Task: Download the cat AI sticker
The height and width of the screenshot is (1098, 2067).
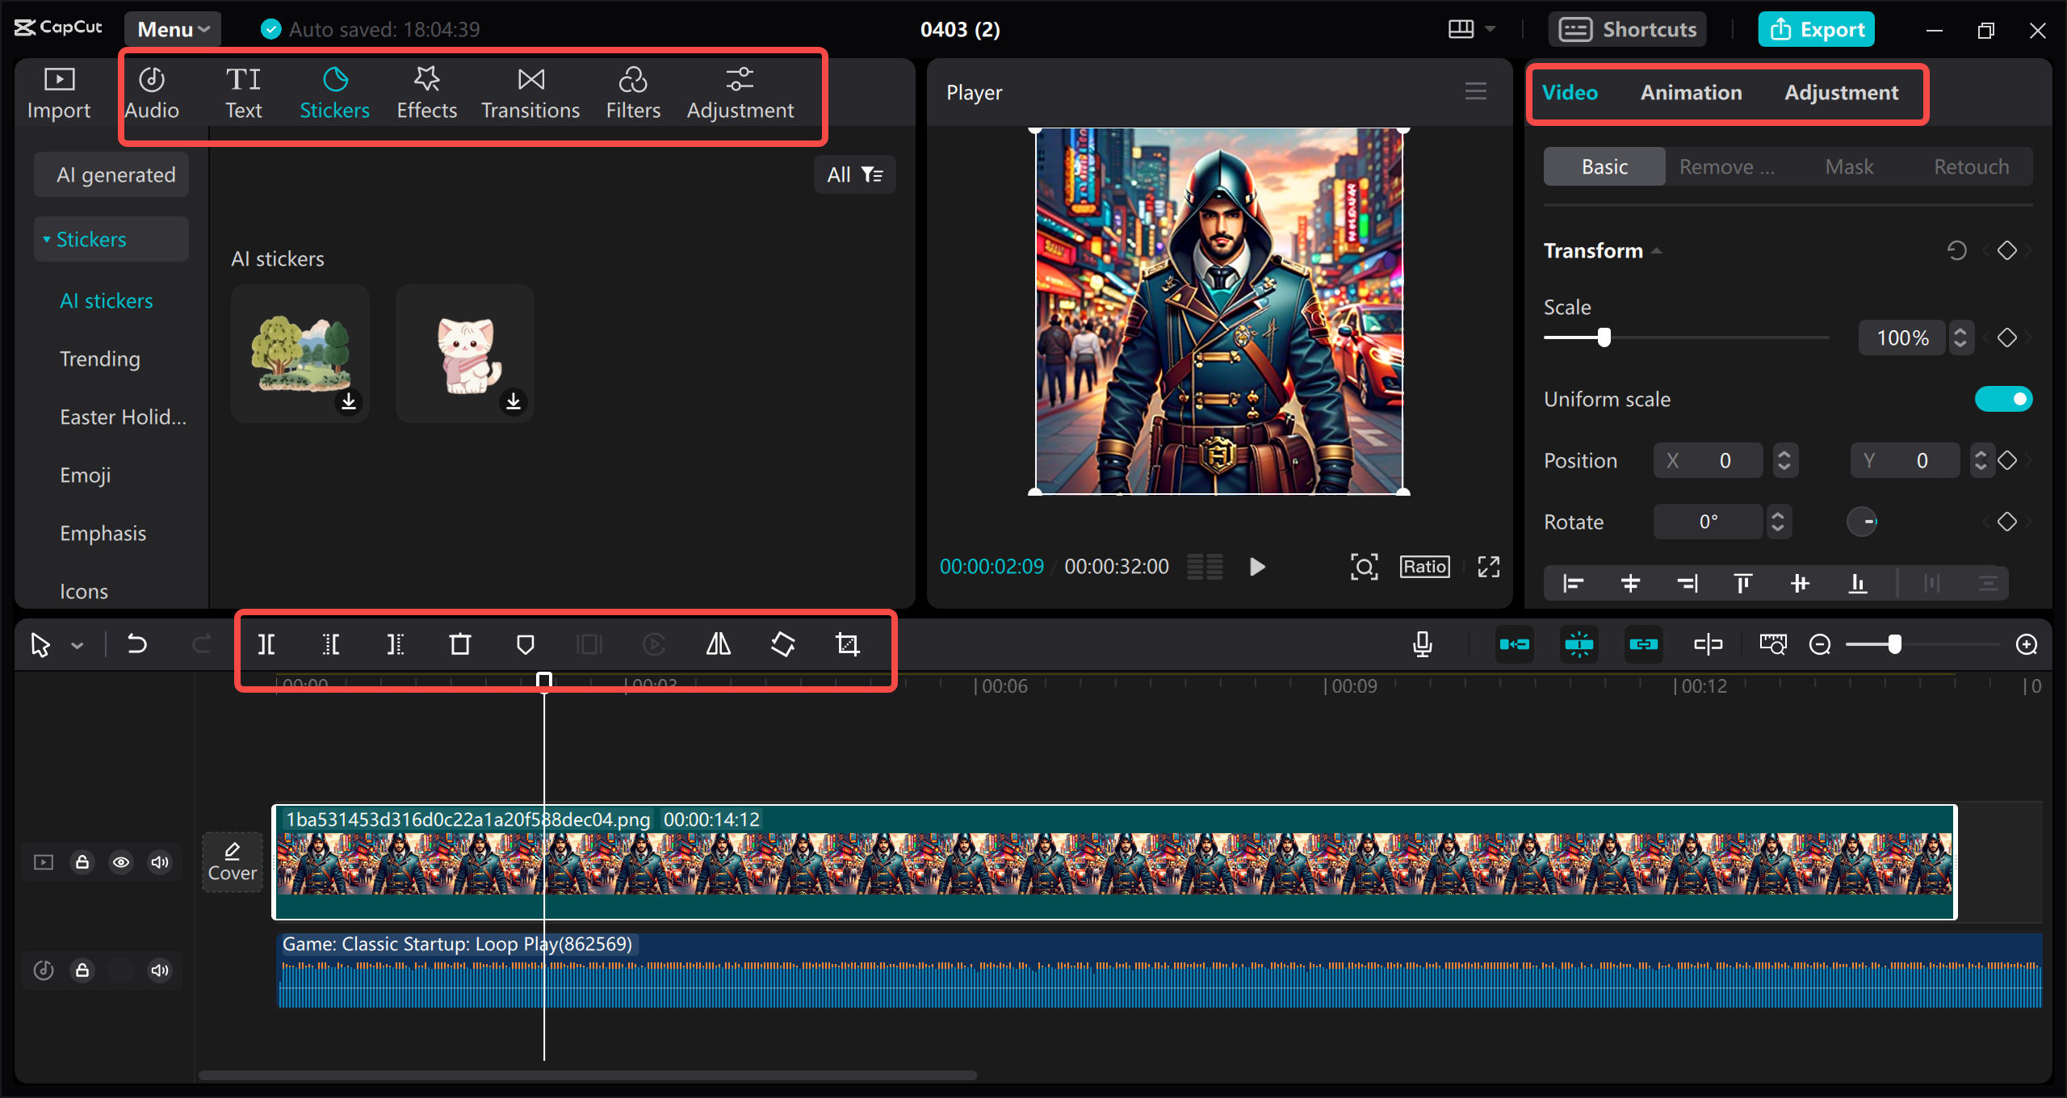Action: coord(514,401)
